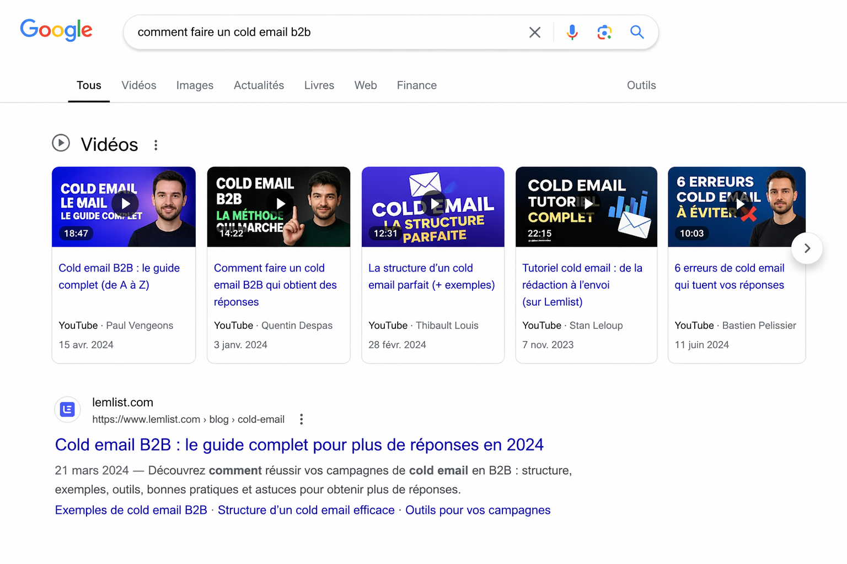This screenshot has height=564, width=847.
Task: Open 'Cold email B2B : le guide complet (de A à Z)'
Action: tap(119, 276)
